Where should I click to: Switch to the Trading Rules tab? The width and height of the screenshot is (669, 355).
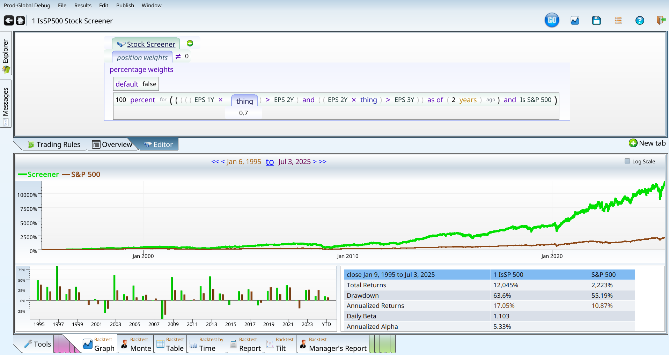point(54,145)
